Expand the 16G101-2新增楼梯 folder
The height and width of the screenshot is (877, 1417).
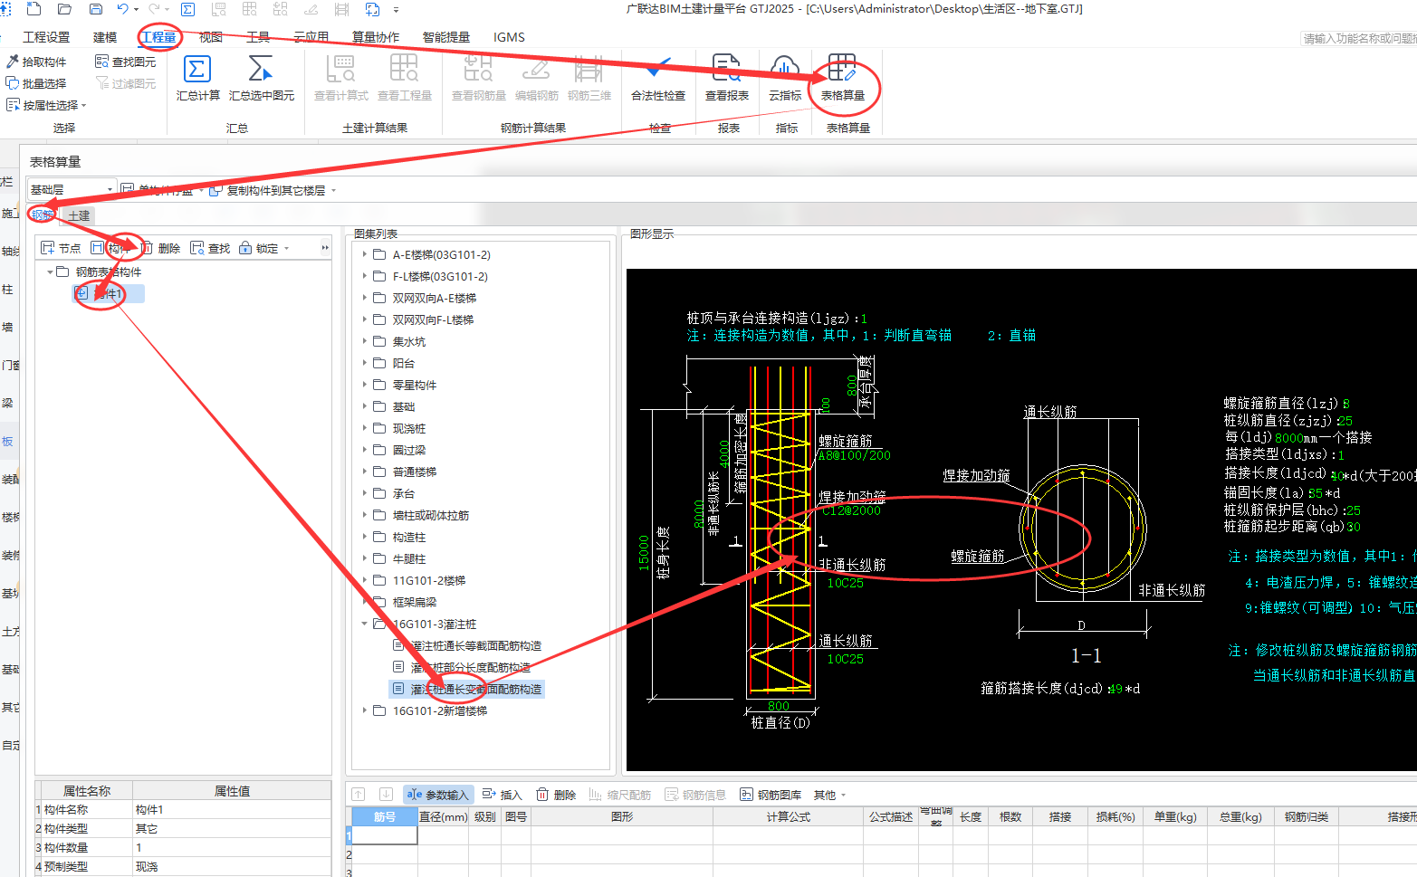click(365, 710)
